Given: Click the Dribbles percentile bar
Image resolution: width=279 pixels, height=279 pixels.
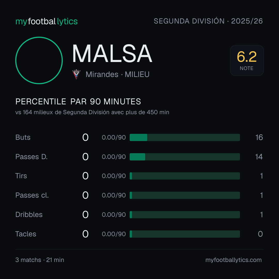Looking at the screenshot, I should tap(185, 215).
